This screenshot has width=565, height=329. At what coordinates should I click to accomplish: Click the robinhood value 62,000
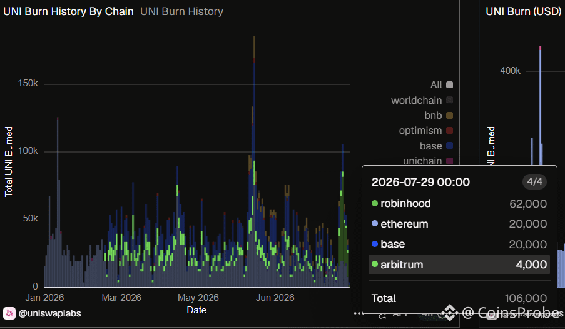point(528,204)
